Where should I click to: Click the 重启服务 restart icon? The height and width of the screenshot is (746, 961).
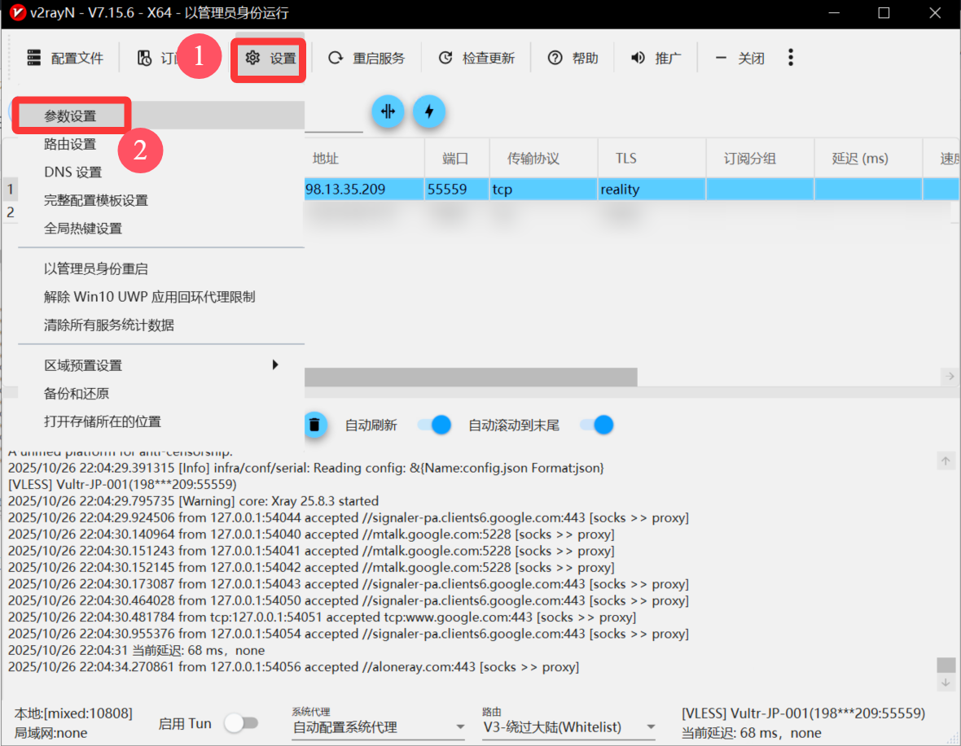[336, 58]
